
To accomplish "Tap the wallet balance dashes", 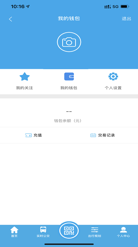I will click(x=69, y=111).
